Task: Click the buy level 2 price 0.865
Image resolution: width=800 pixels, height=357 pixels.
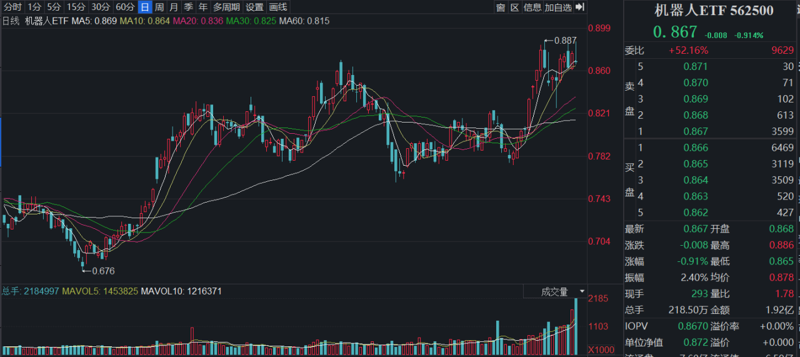Action: click(x=696, y=164)
